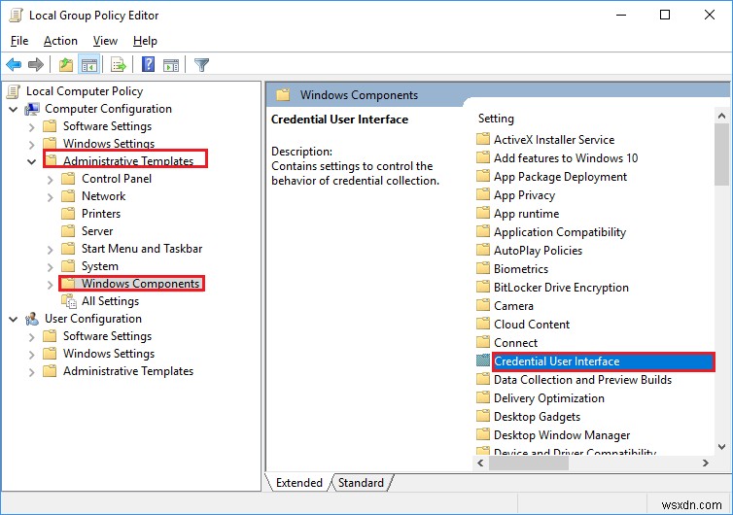The width and height of the screenshot is (733, 515).
Task: Expand Administrative Templates under User Configuration
Action: click(31, 372)
